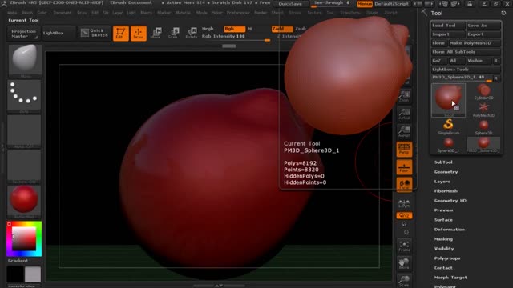The height and width of the screenshot is (288, 513).
Task: Select the Sphere3D_1 tool thumbnail
Action: [x=449, y=145]
